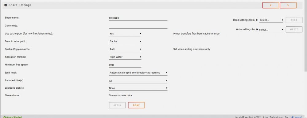The width and height of the screenshot is (307, 118).
Task: Open the Write settings to select dropdown
Action: [271, 30]
